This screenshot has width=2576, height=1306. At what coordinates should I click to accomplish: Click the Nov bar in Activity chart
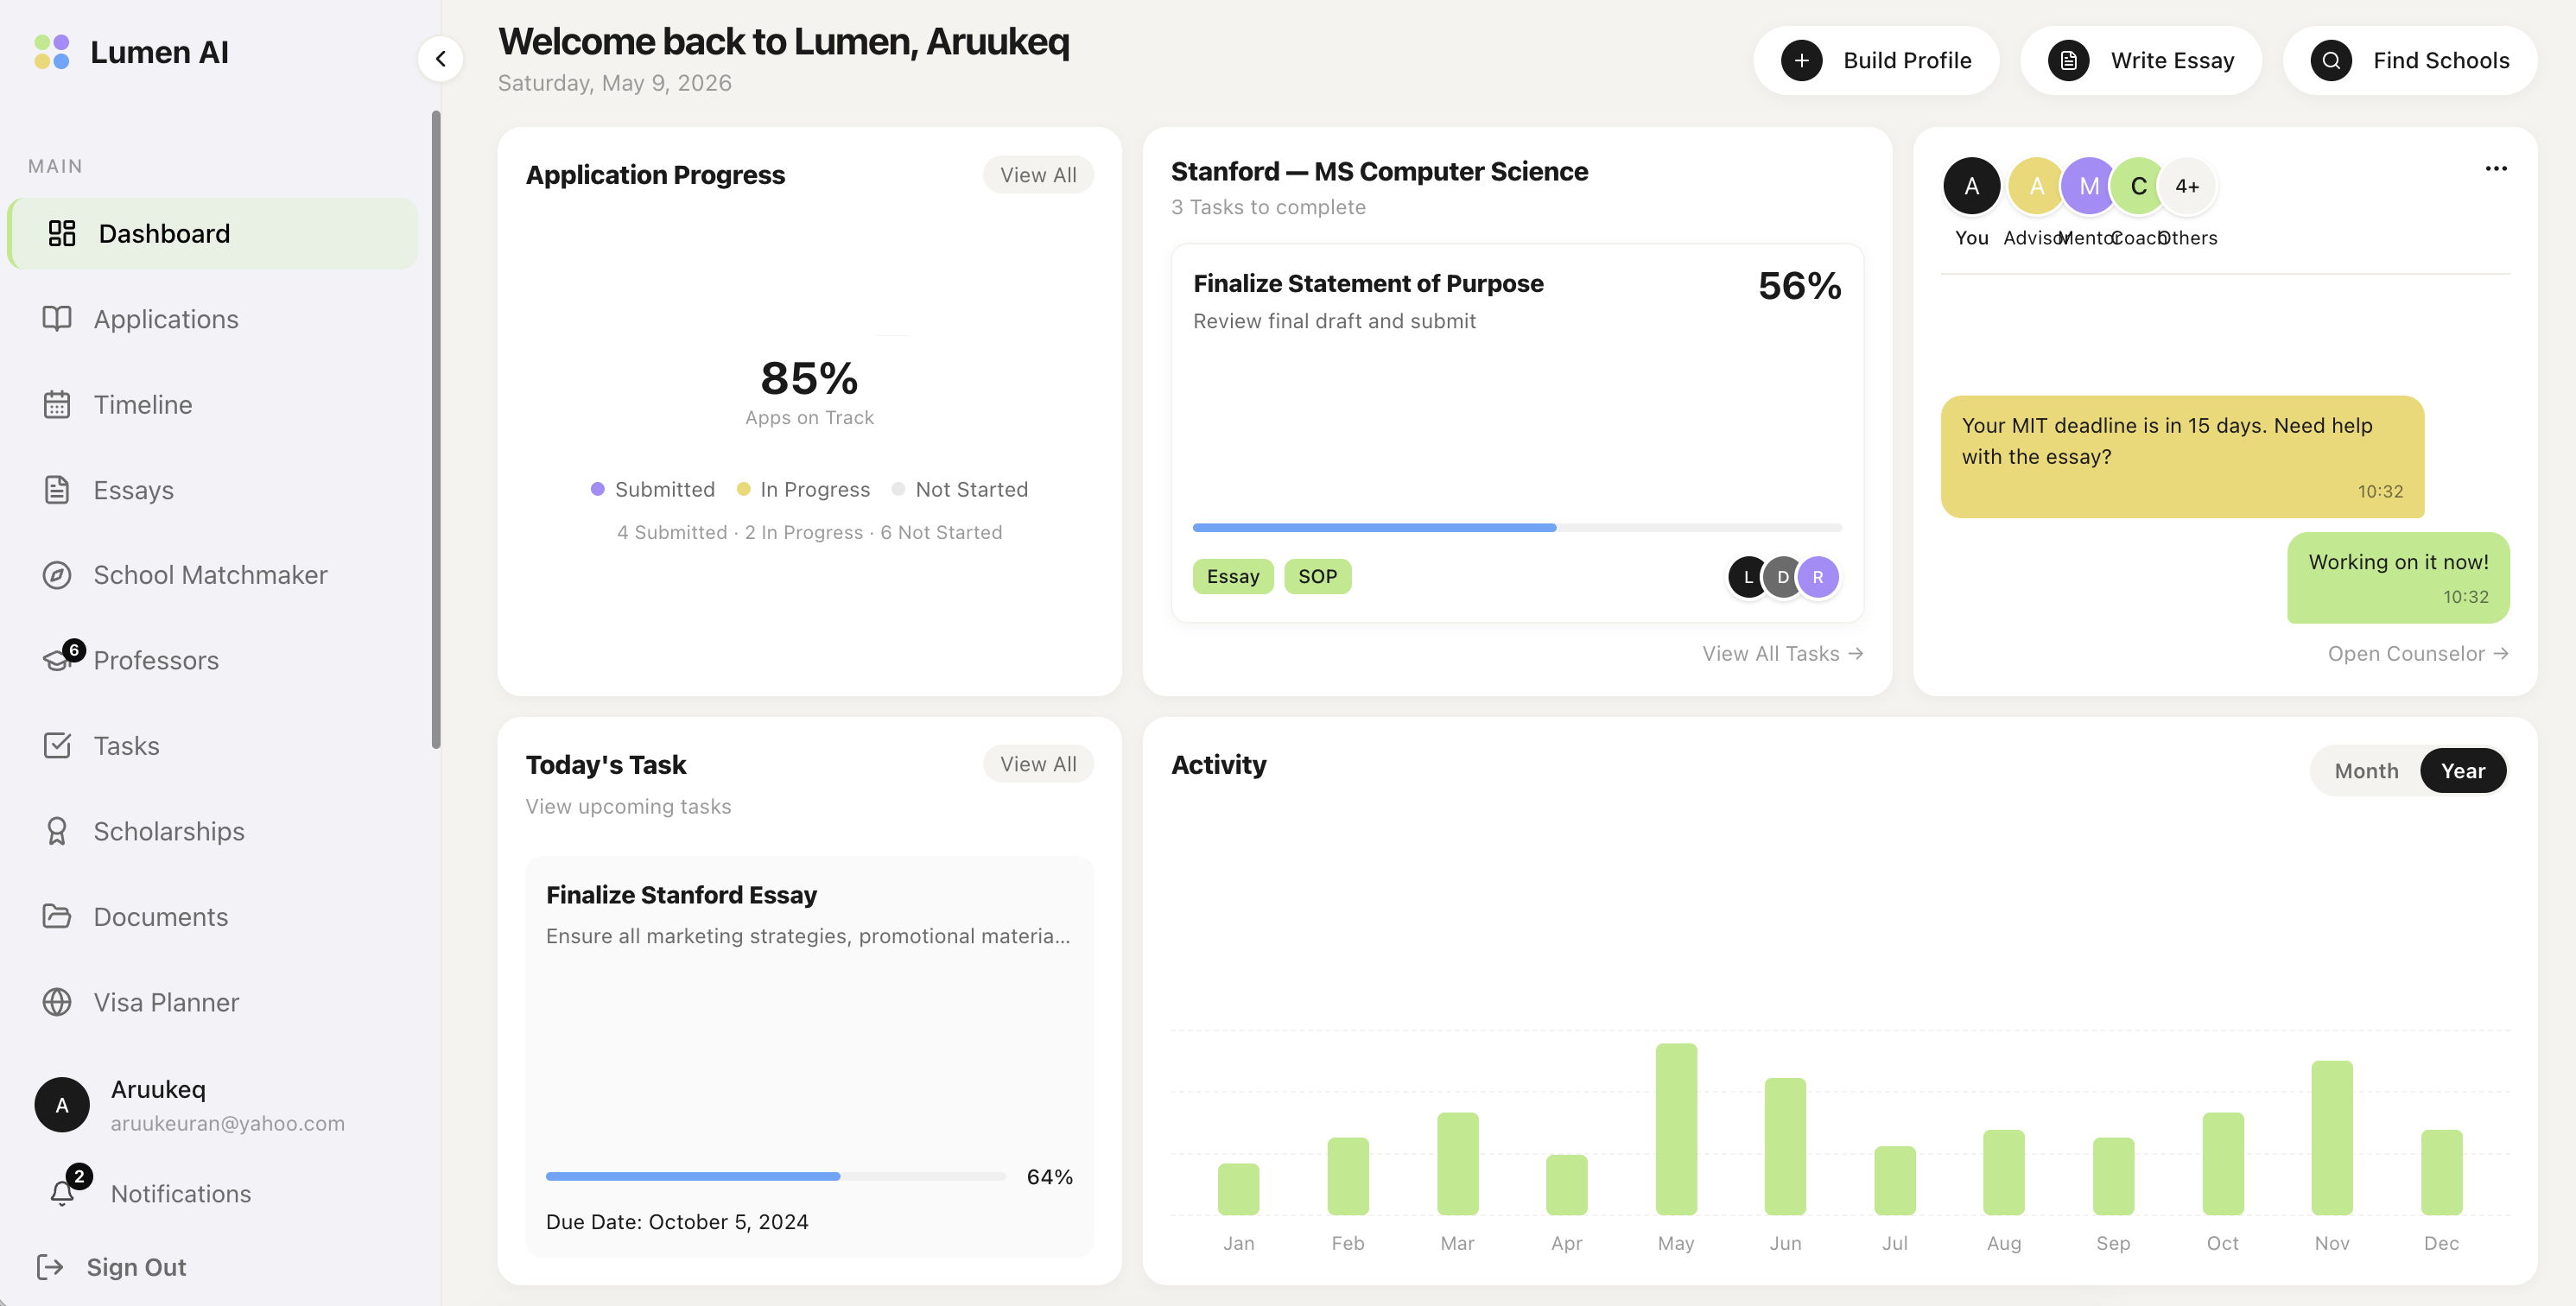pyautogui.click(x=2332, y=1137)
